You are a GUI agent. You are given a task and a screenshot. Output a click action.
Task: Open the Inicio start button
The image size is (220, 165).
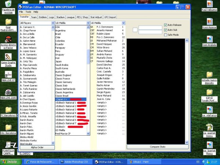point(11,162)
